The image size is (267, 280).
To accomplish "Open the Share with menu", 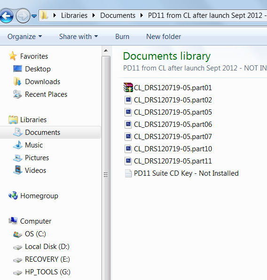I will click(79, 37).
